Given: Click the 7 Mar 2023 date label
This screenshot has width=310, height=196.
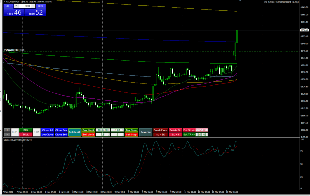Looking at the screenshot, I should pyautogui.click(x=8, y=192).
